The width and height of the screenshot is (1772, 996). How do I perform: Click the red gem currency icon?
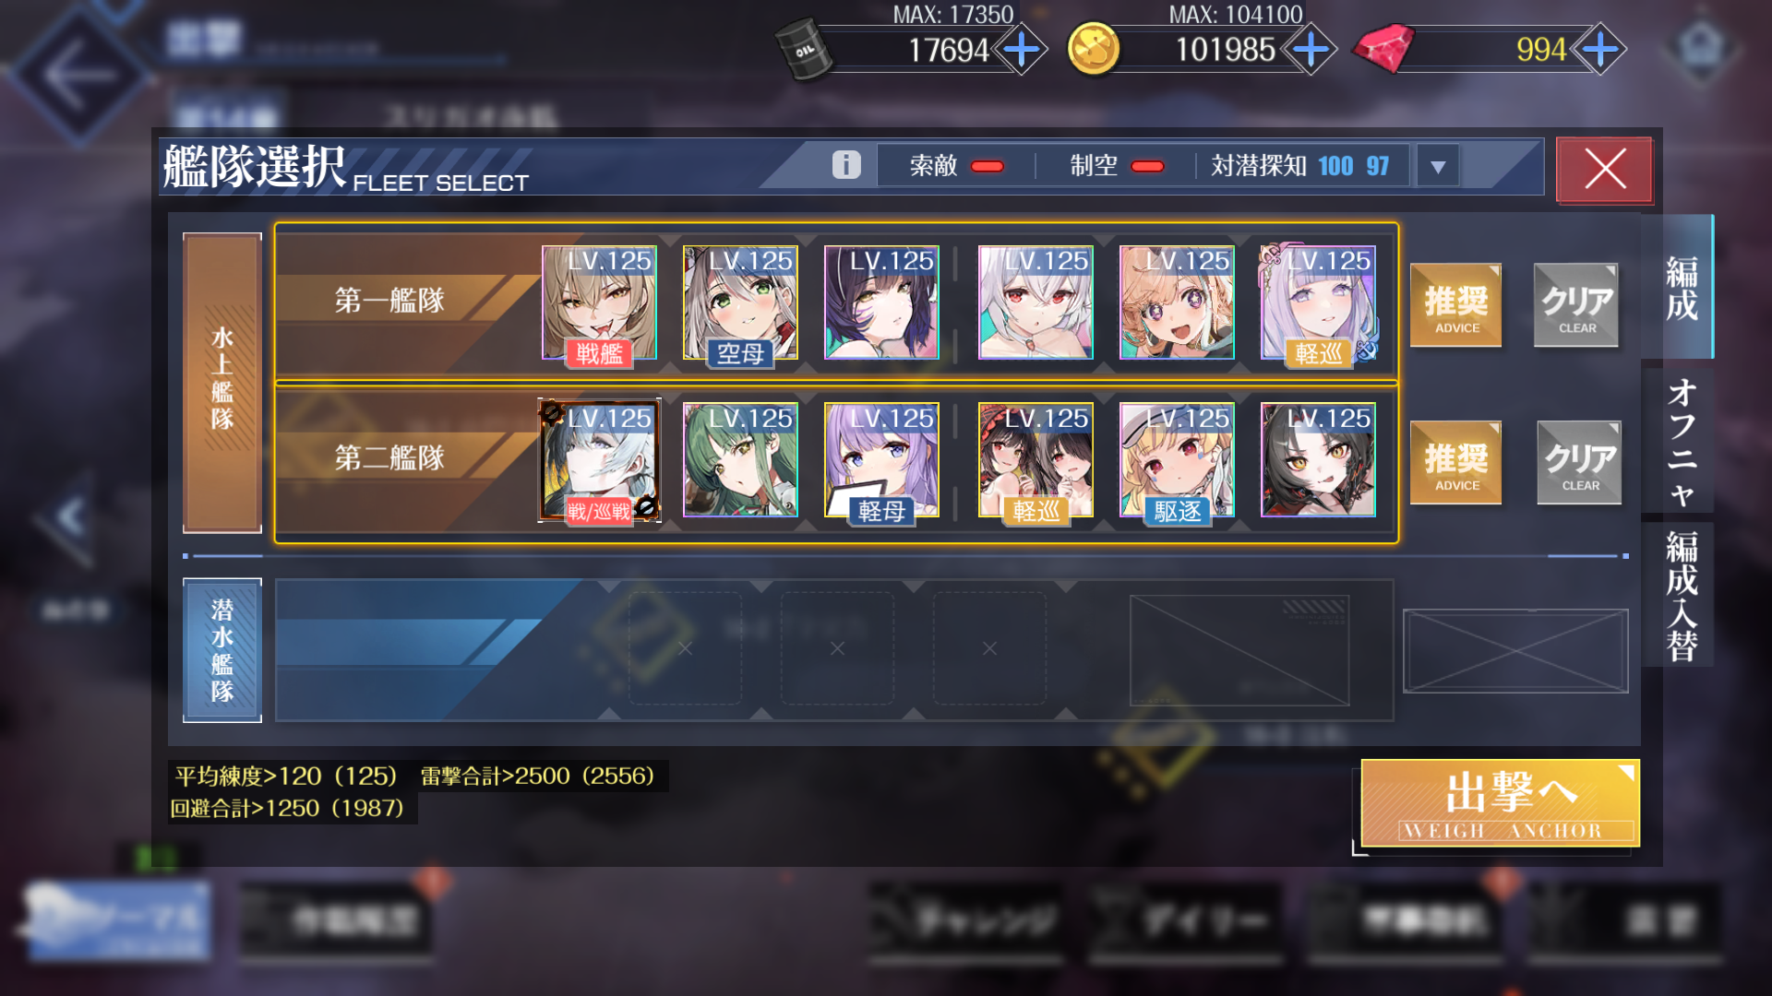[x=1383, y=48]
